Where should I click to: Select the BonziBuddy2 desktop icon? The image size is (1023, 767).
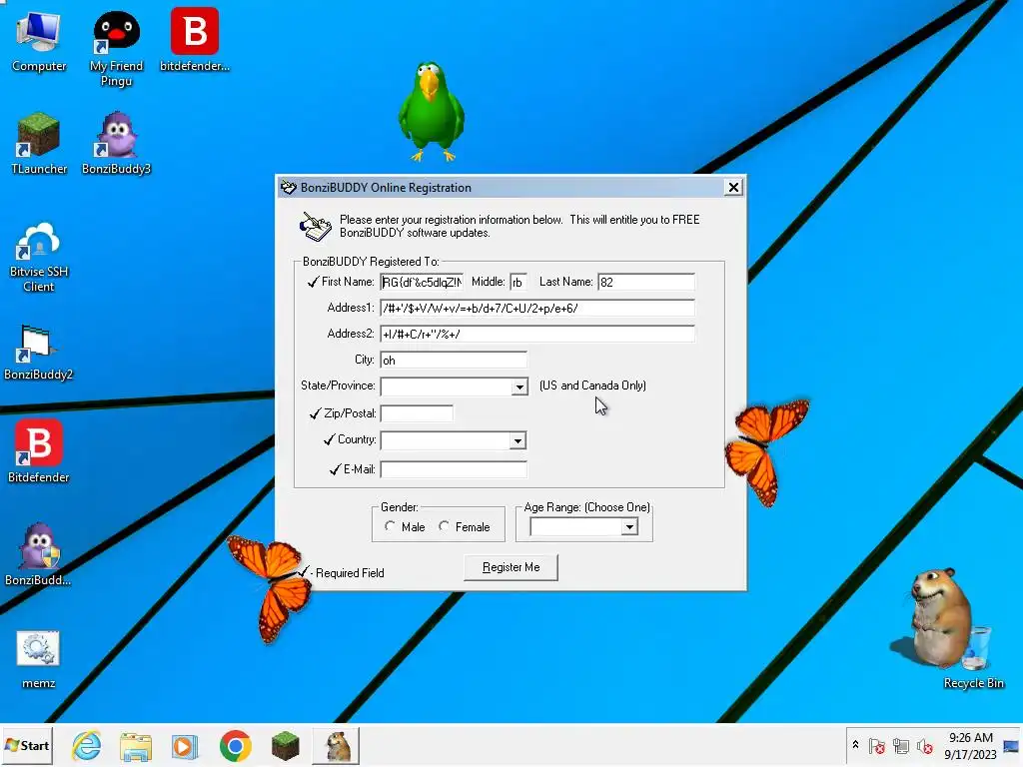pyautogui.click(x=39, y=353)
